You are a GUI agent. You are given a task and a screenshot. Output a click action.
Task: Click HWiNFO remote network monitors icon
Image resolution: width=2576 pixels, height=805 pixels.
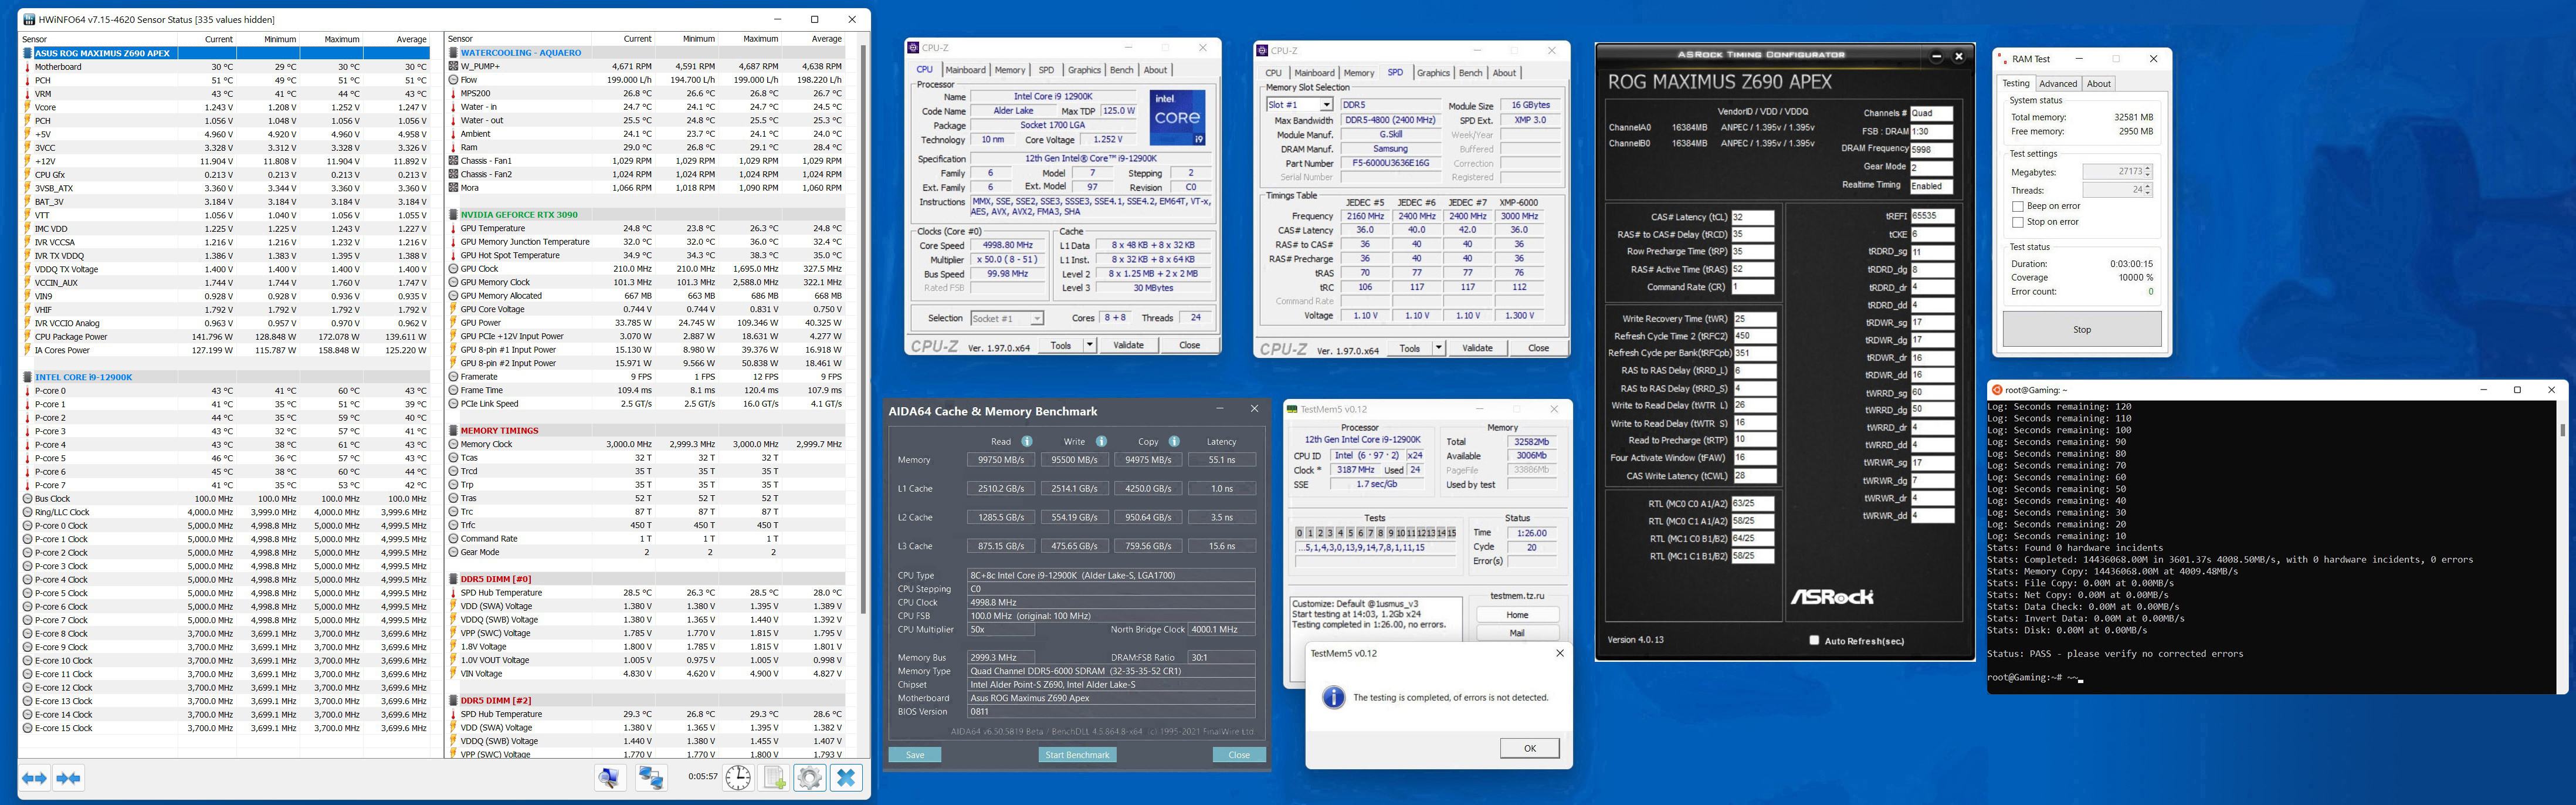[651, 778]
